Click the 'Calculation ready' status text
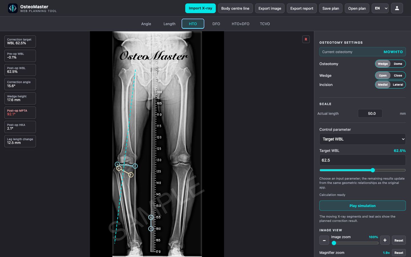Image resolution: width=411 pixels, height=257 pixels. 332,195
